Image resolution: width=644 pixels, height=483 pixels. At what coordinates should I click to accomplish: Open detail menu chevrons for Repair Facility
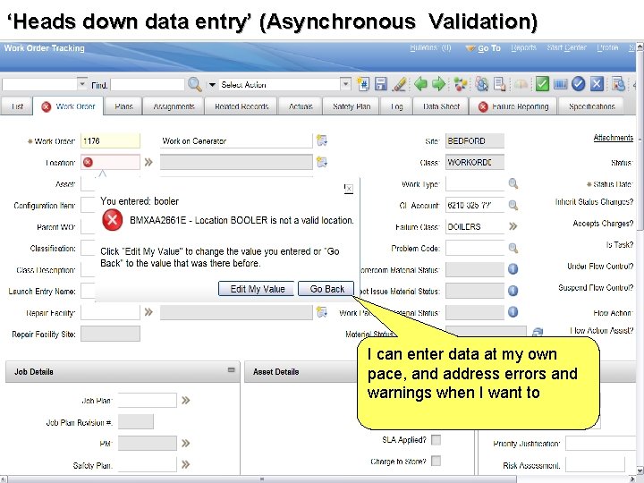pos(148,312)
